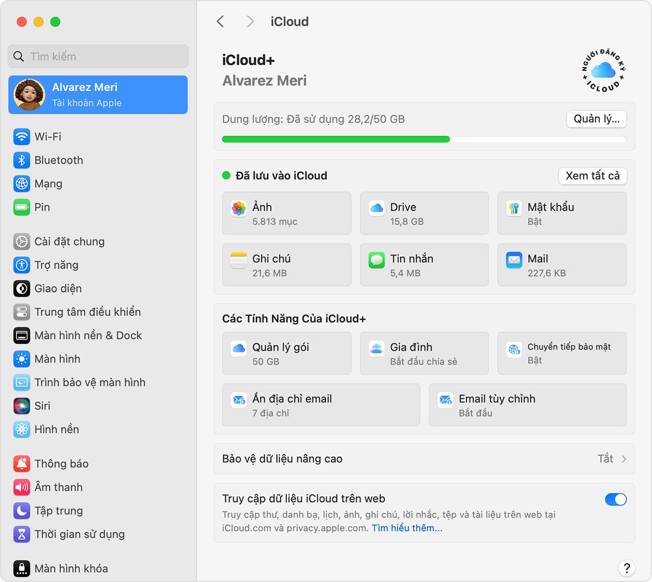Screen dimensions: 652x582
Task: Click the storage usage progress bar
Action: click(x=424, y=139)
